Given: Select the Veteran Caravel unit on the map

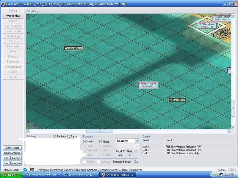Looking at the screenshot, I should pyautogui.click(x=73, y=48).
